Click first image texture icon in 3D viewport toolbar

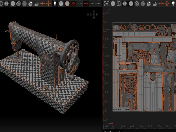tap(30, 4)
